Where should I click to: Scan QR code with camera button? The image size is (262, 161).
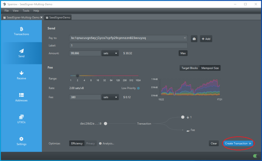(194, 39)
